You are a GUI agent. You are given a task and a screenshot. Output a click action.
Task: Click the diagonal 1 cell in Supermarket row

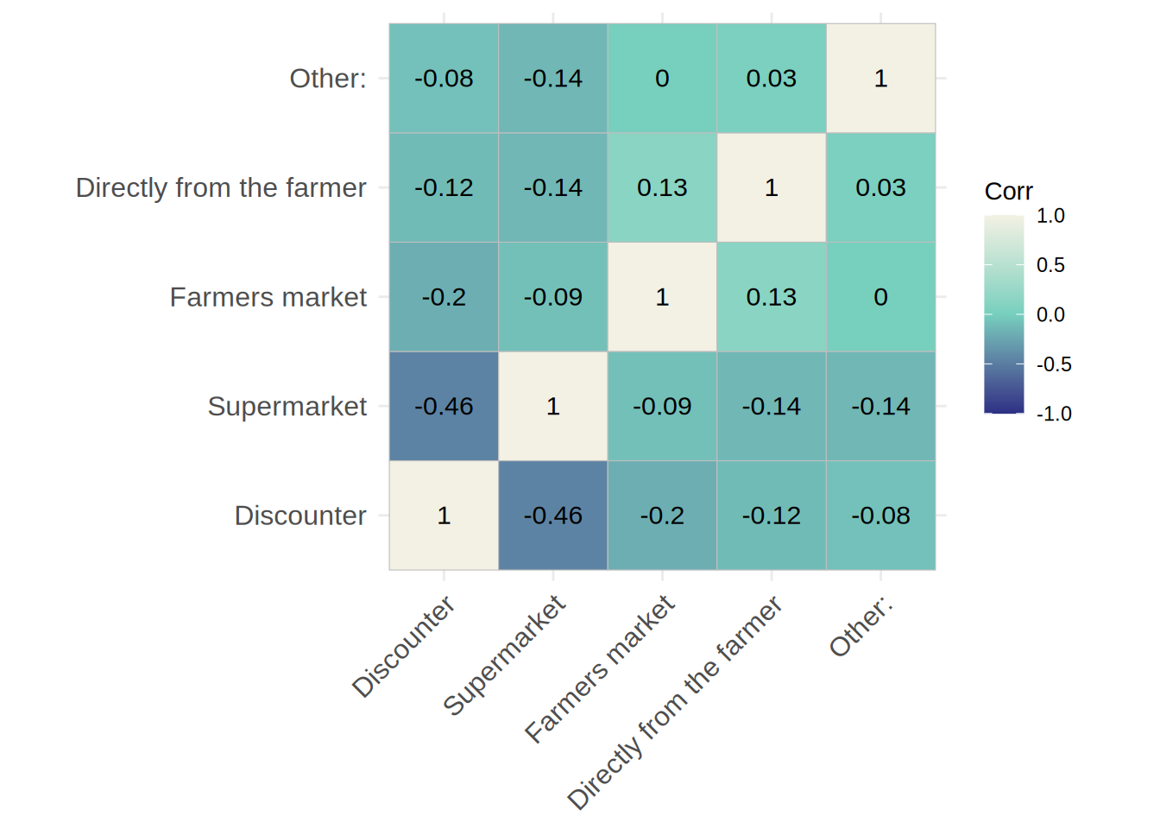[x=553, y=406]
